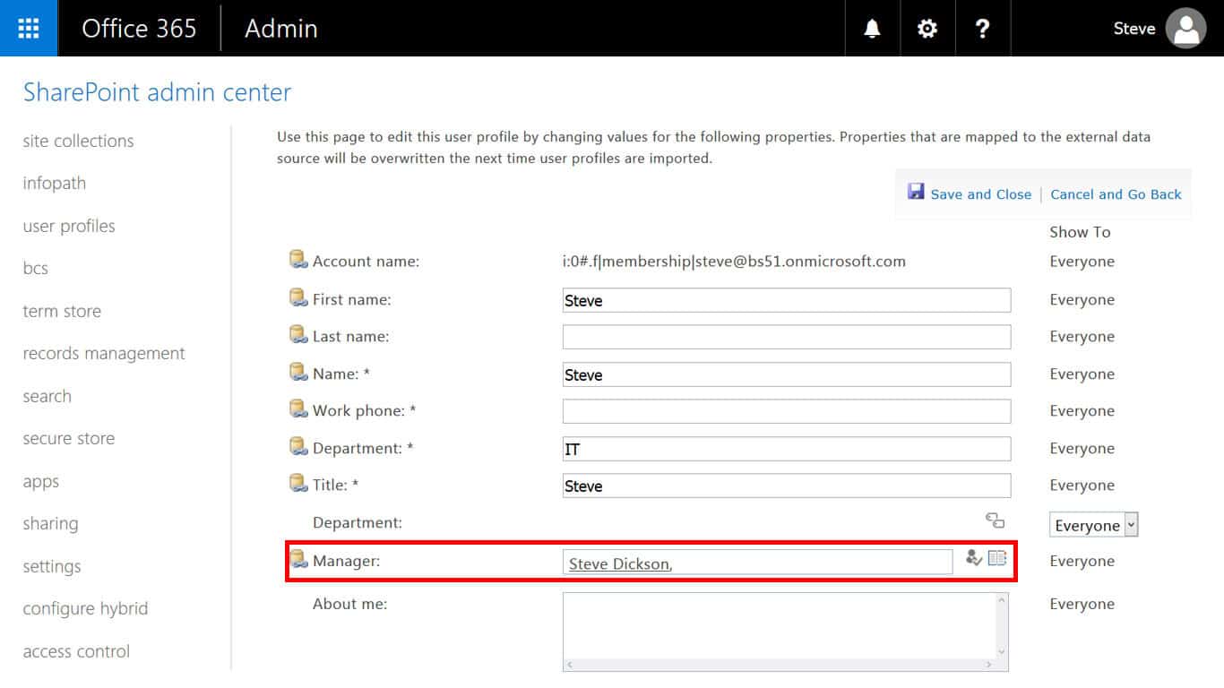
Task: Click the check names icon for Manager
Action: (974, 558)
